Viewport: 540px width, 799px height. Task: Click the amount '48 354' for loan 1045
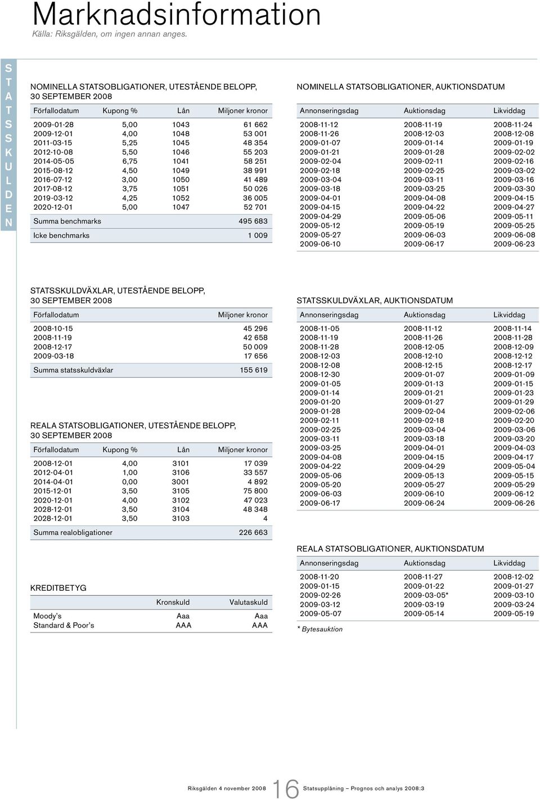(x=255, y=143)
